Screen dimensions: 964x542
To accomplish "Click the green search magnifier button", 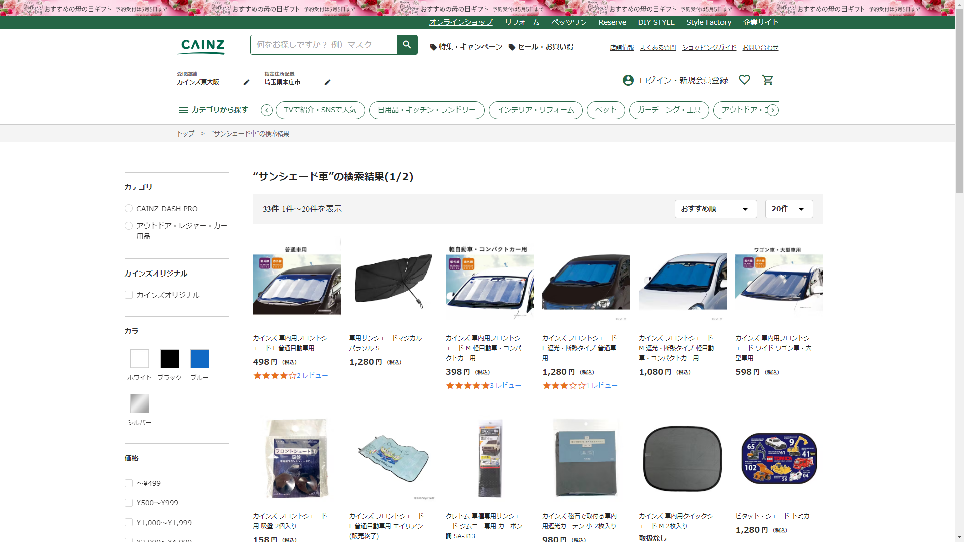I will [407, 45].
